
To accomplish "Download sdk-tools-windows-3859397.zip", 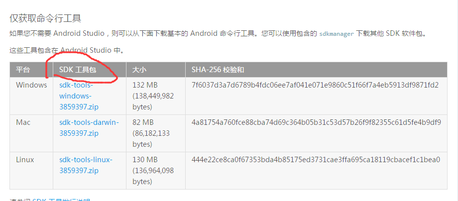I will [79, 96].
